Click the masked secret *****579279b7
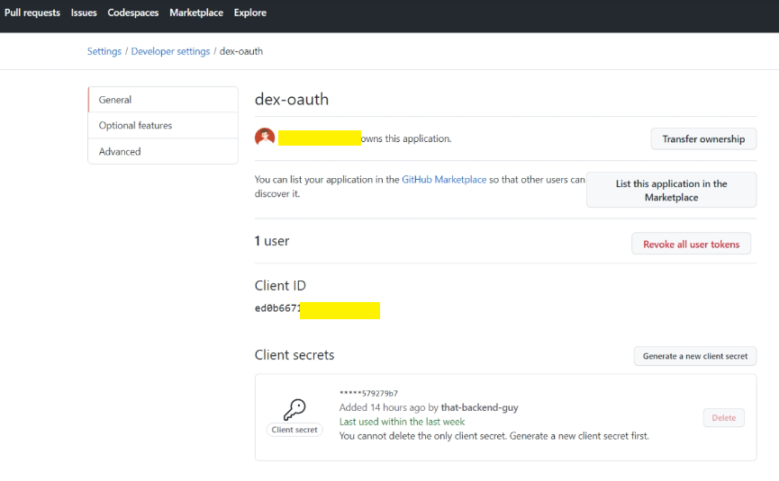The width and height of the screenshot is (779, 481). [x=368, y=393]
